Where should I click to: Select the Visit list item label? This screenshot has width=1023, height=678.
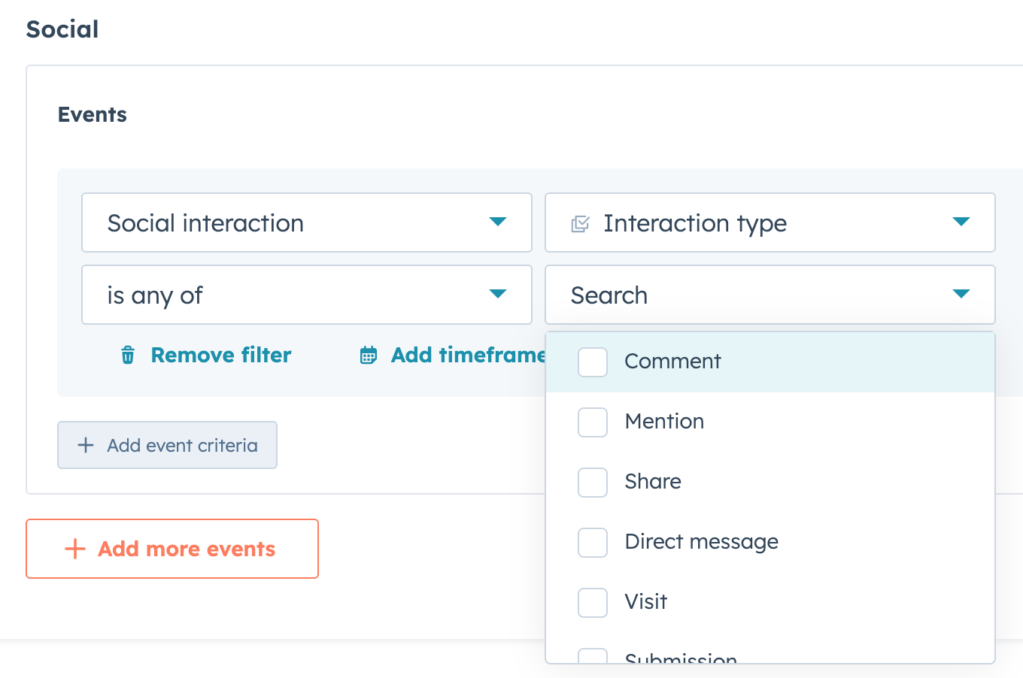pos(645,601)
